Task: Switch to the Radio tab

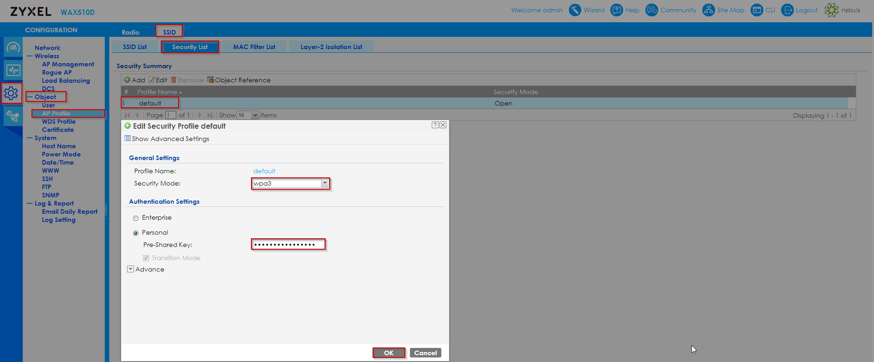Action: 130,32
